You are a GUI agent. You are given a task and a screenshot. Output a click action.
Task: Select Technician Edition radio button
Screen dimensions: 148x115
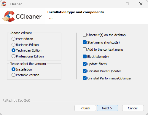[x=13, y=50]
